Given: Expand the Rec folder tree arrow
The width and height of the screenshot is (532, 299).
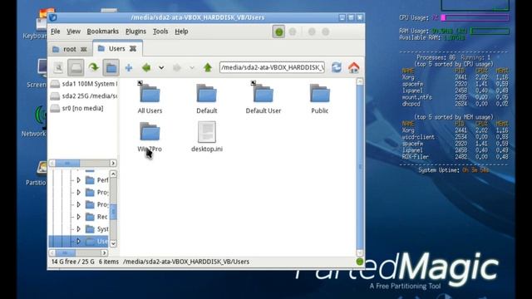Looking at the screenshot, I should point(78,217).
